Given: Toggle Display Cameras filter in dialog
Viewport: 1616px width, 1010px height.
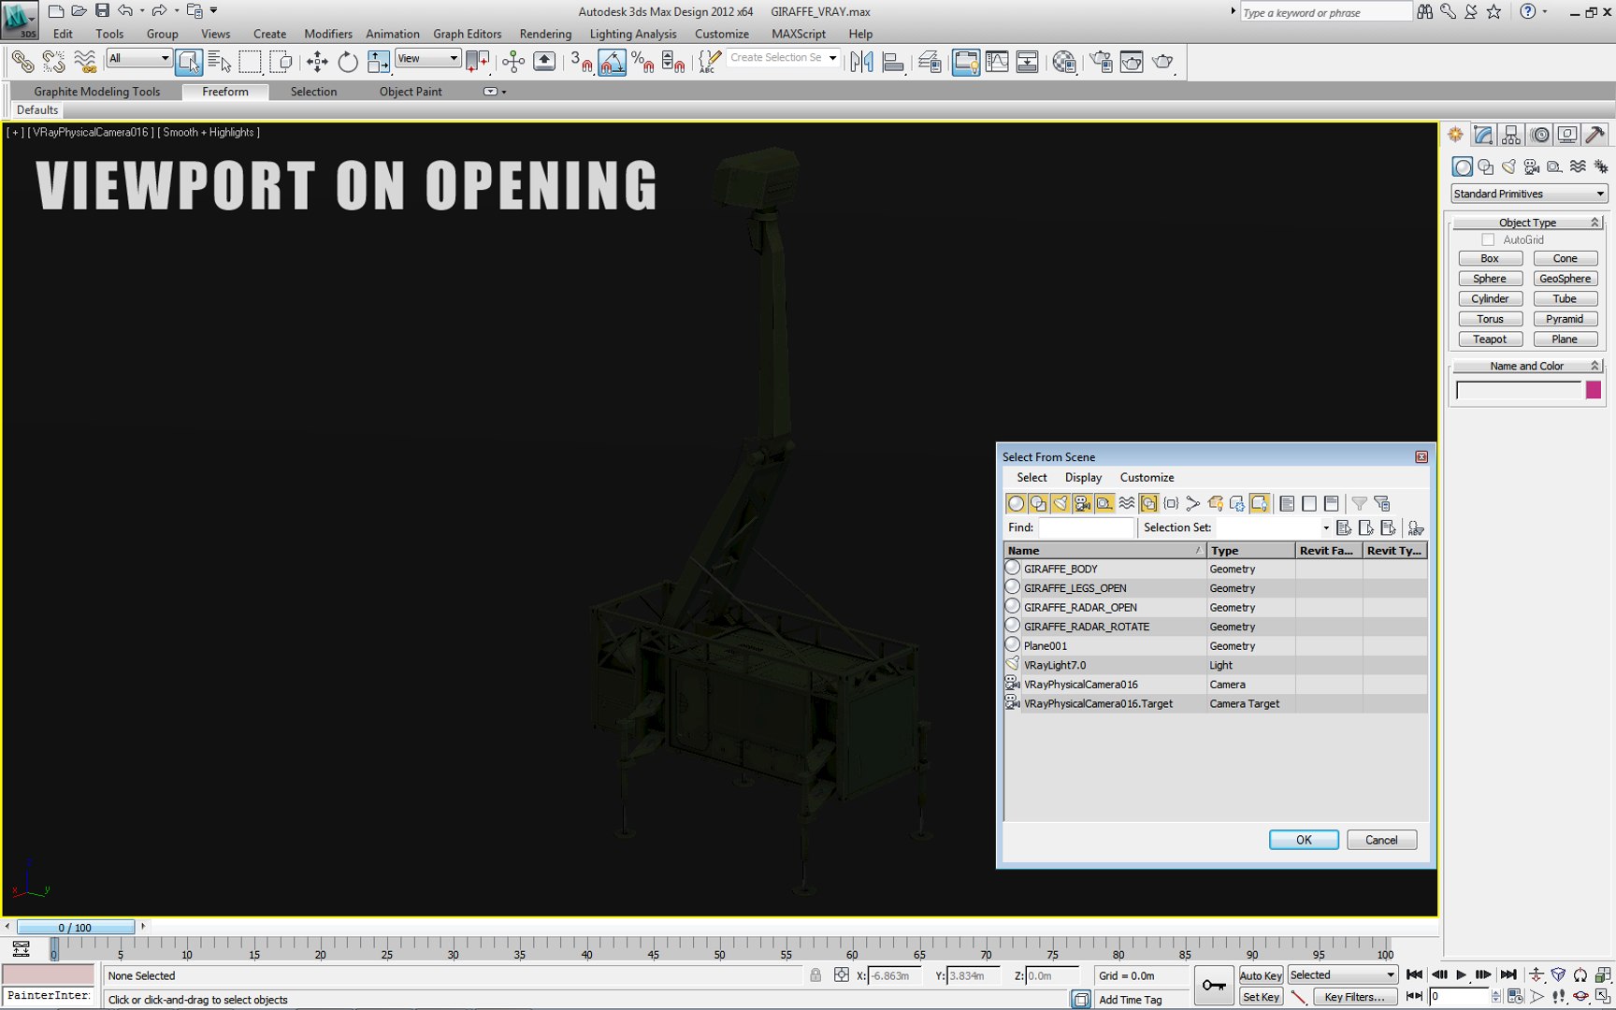Looking at the screenshot, I should coord(1082,503).
